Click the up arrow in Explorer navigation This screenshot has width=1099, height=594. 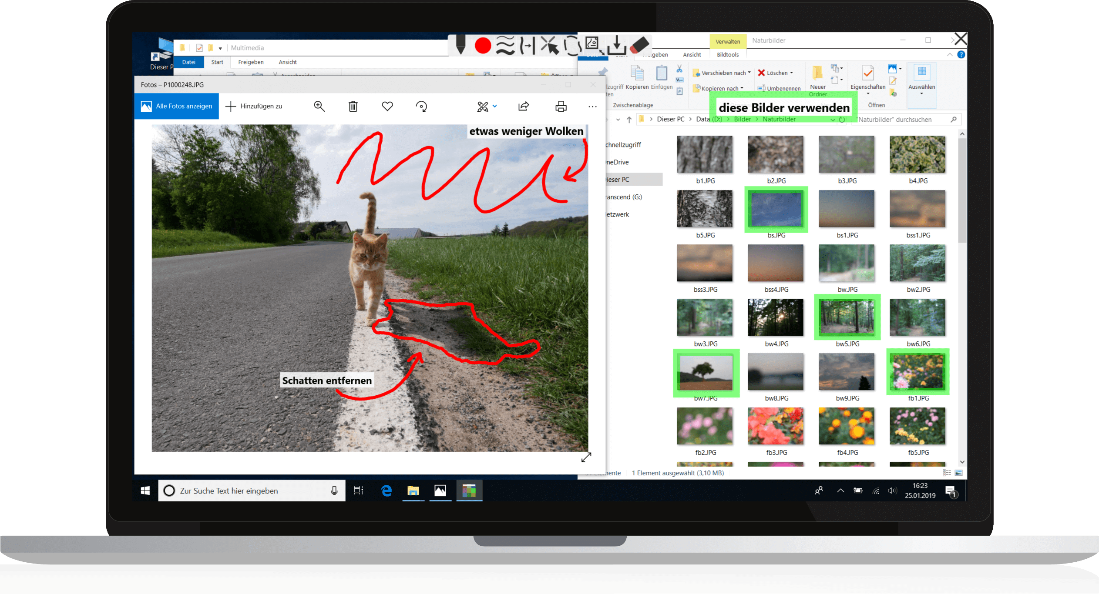point(629,120)
